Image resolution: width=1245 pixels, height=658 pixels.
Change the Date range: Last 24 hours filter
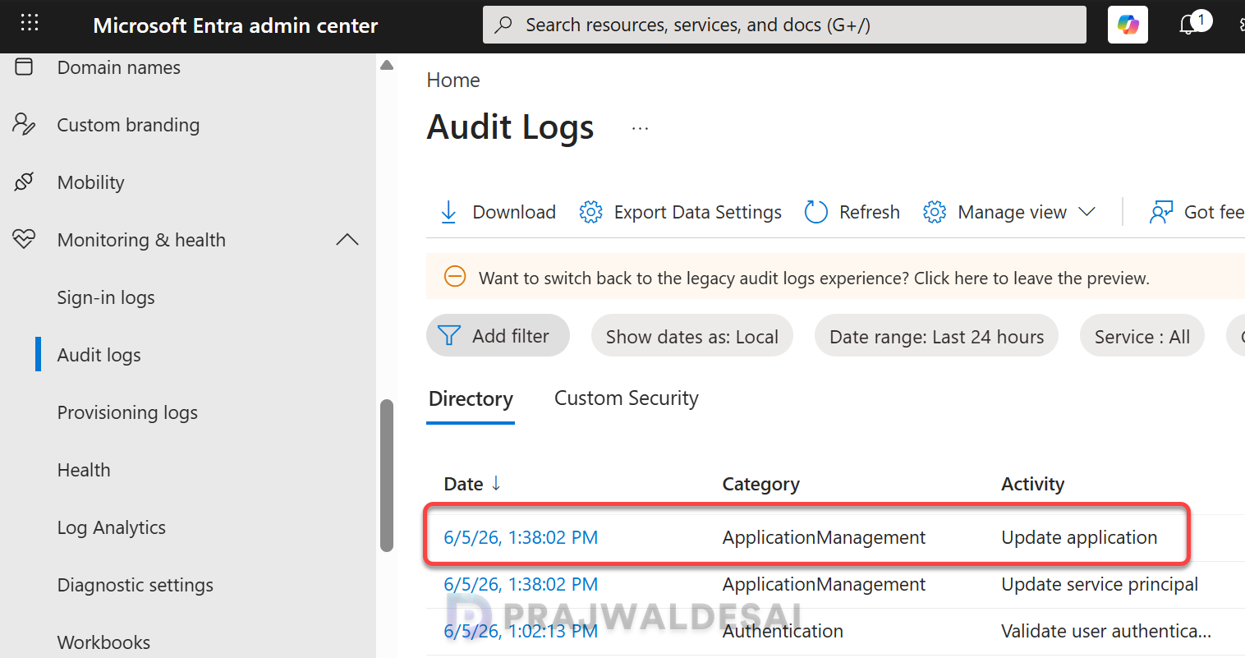936,336
